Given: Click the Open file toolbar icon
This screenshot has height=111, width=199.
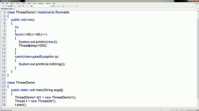Looking at the screenshot, I should click(x=6, y=6).
